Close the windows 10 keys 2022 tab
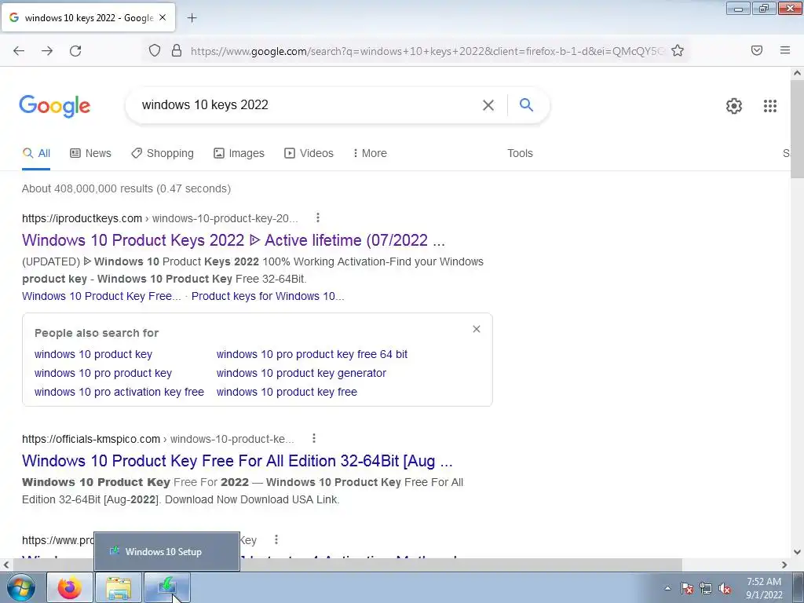The width and height of the screenshot is (804, 603). 163,17
